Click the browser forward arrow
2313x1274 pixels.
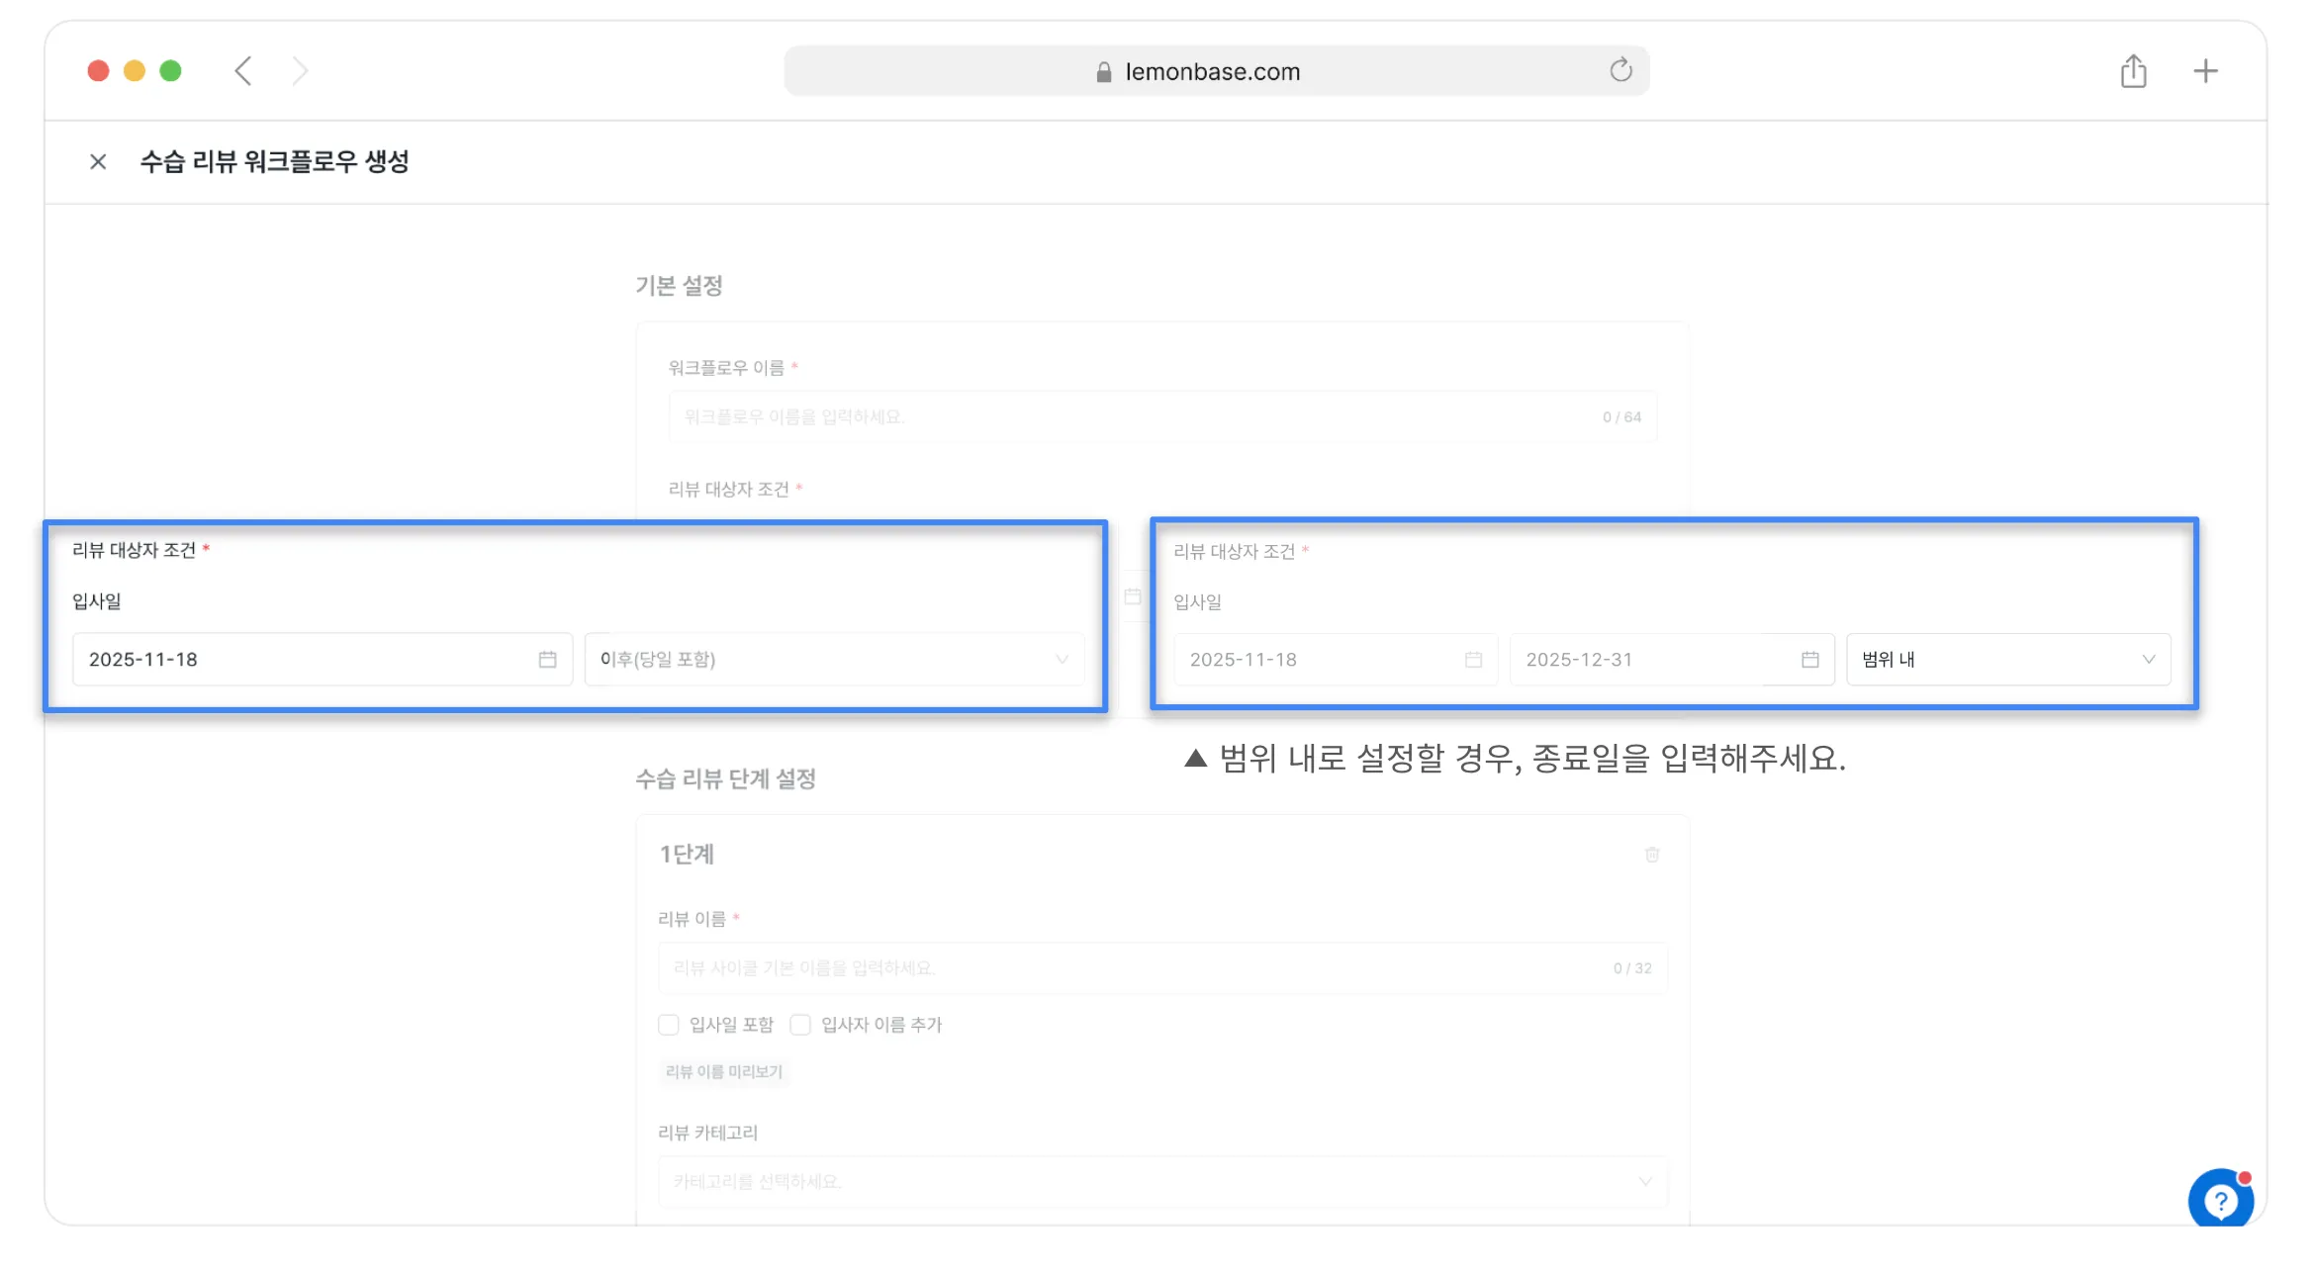pyautogui.click(x=301, y=71)
